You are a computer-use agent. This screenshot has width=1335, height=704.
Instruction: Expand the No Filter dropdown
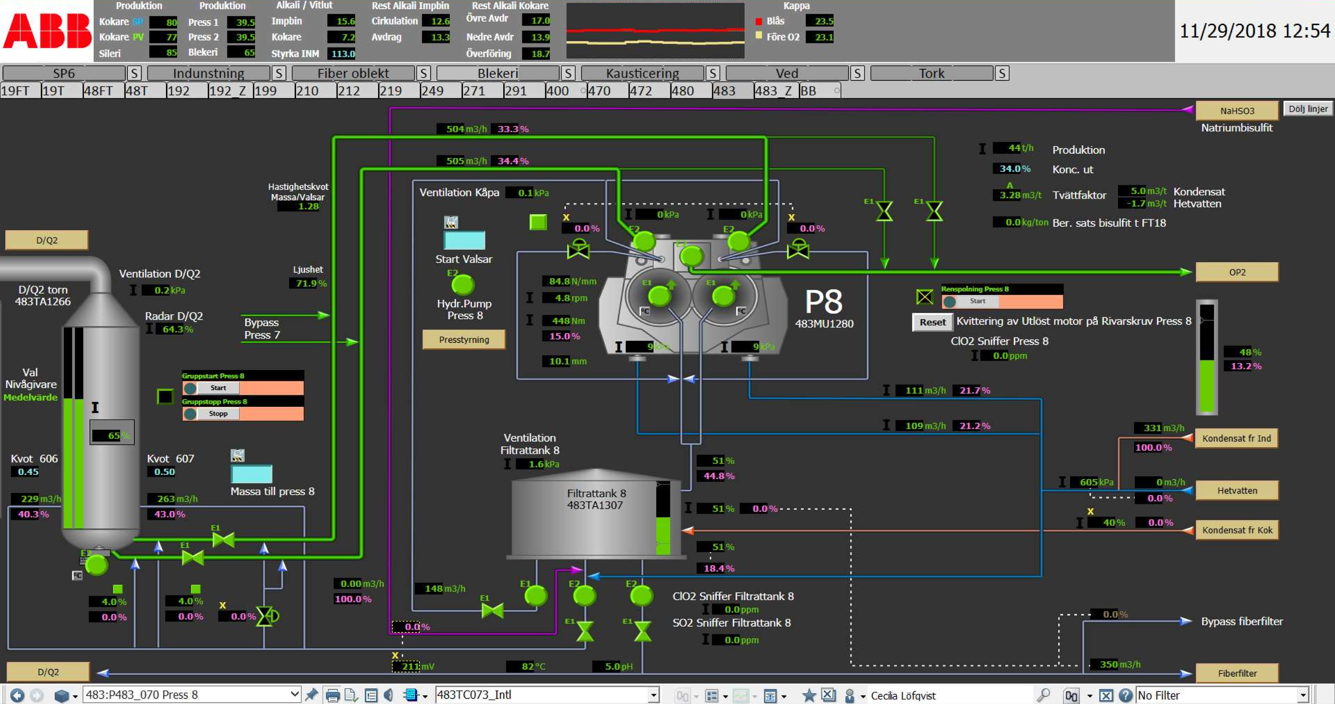(1303, 695)
